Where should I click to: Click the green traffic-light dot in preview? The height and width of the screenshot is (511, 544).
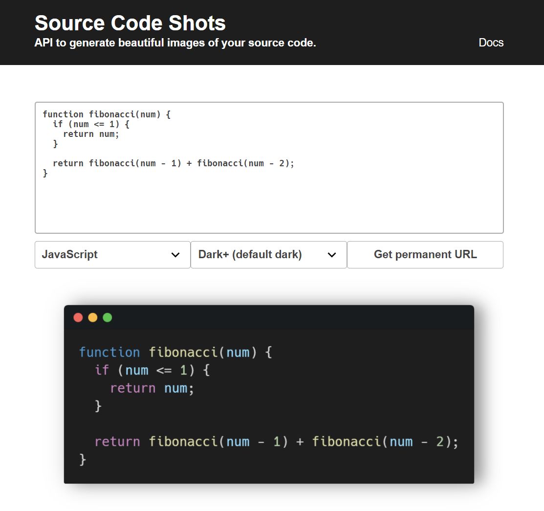107,317
